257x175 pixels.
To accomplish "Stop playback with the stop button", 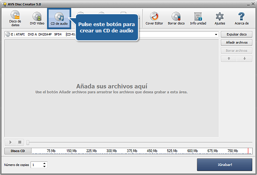I will point(20,142).
